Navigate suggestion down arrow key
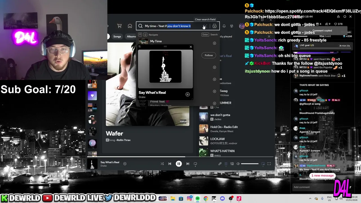361x203 pixels. click(x=145, y=35)
